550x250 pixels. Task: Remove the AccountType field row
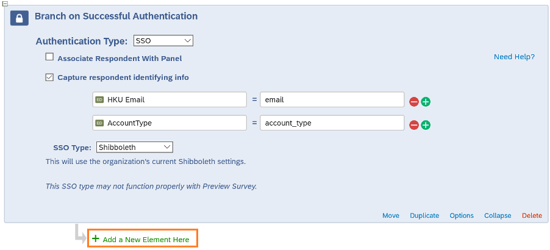(414, 125)
